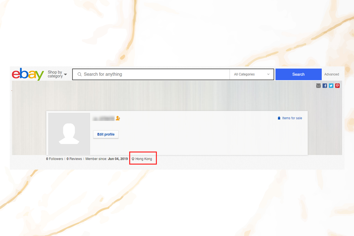Click the default profile avatar picture
Viewport: 354px width, 236px height.
[69, 134]
